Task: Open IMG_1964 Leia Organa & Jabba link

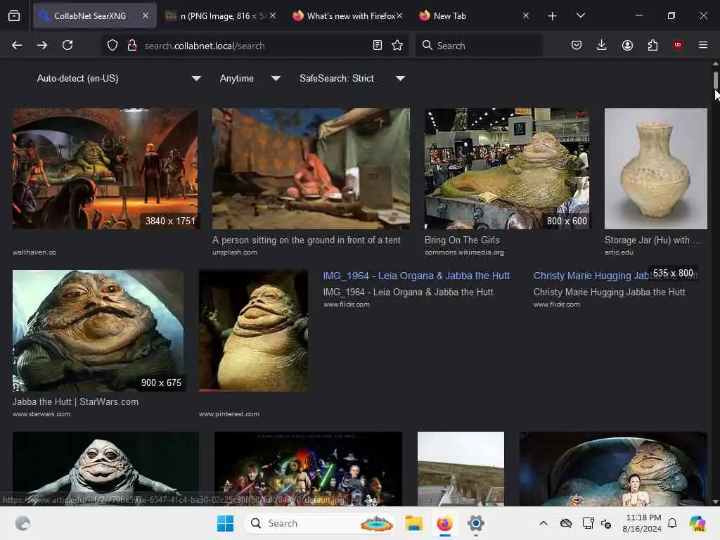Action: pyautogui.click(x=416, y=276)
